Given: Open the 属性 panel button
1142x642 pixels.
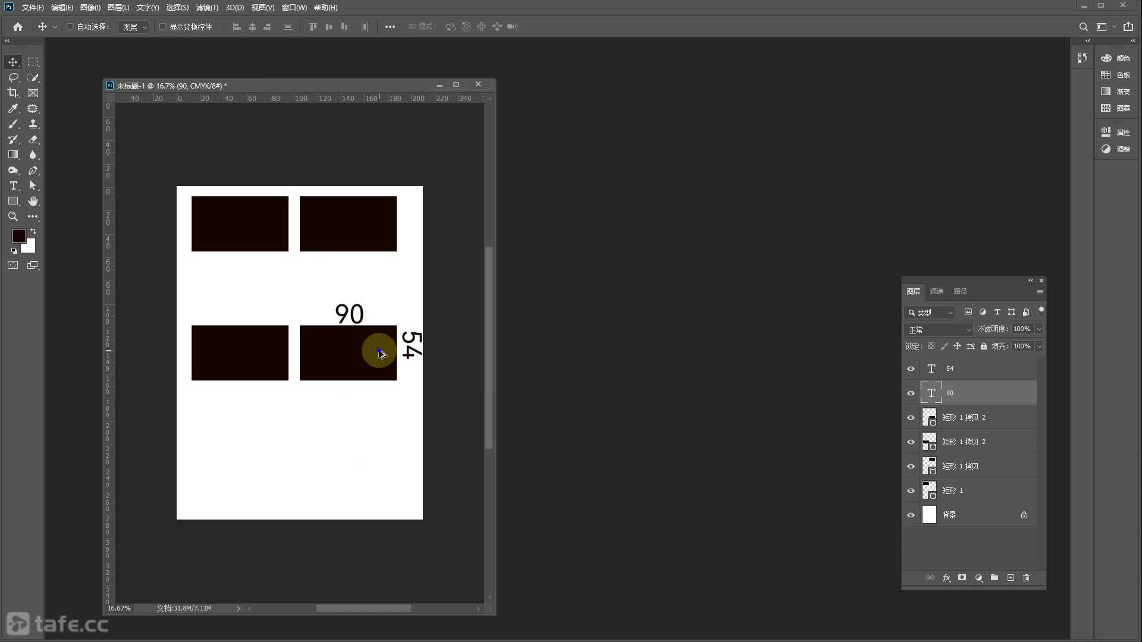Looking at the screenshot, I should (x=1116, y=133).
